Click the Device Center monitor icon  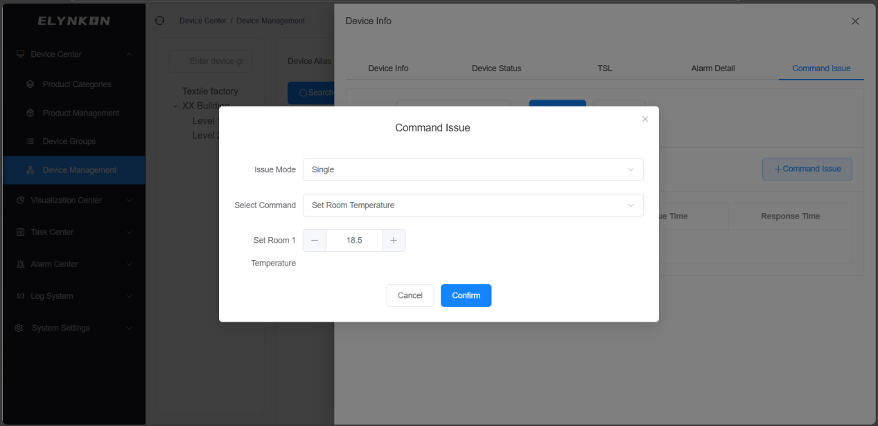point(20,54)
